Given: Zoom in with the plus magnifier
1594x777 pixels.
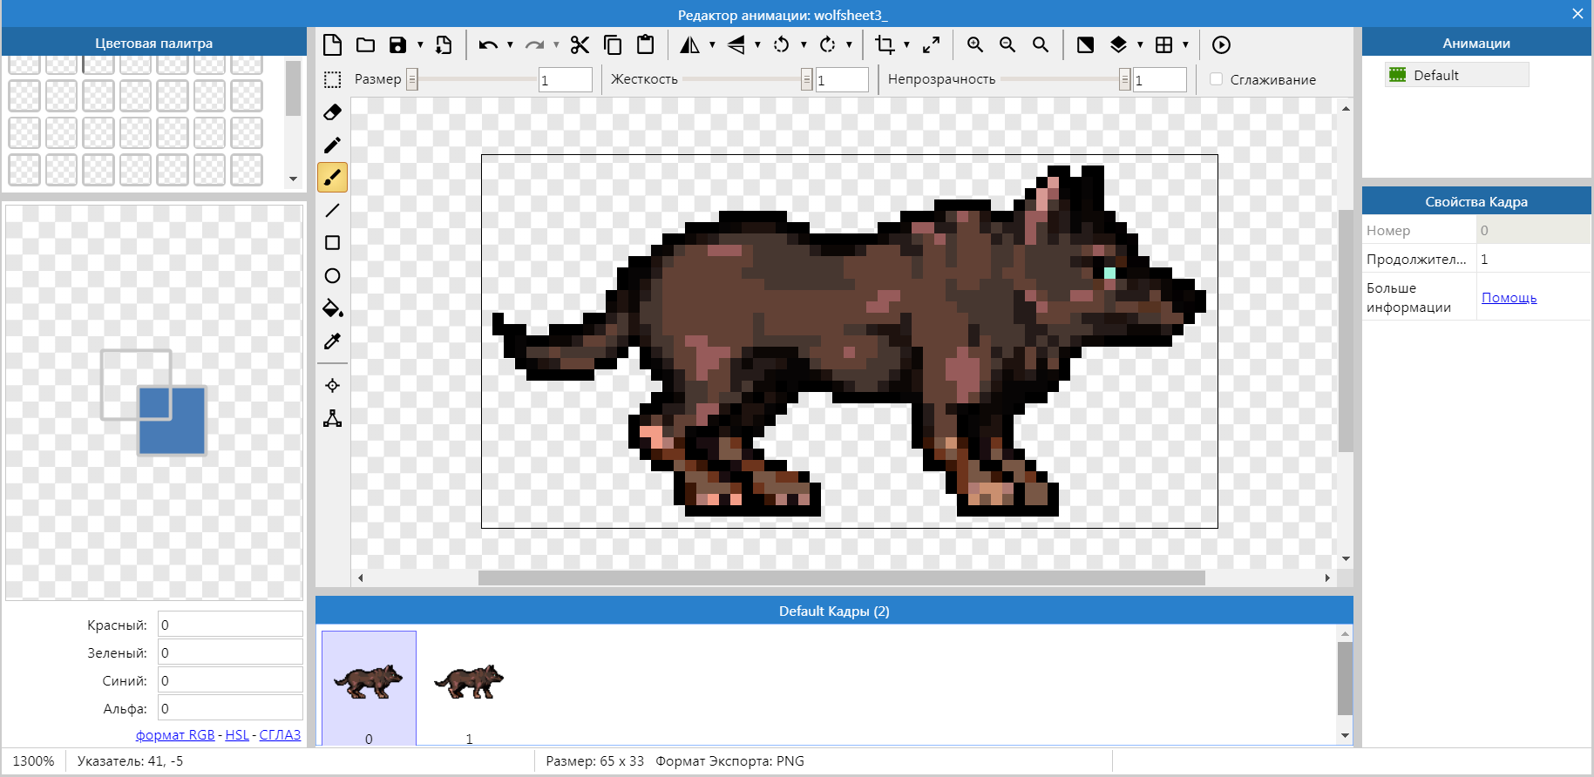Looking at the screenshot, I should (x=975, y=45).
